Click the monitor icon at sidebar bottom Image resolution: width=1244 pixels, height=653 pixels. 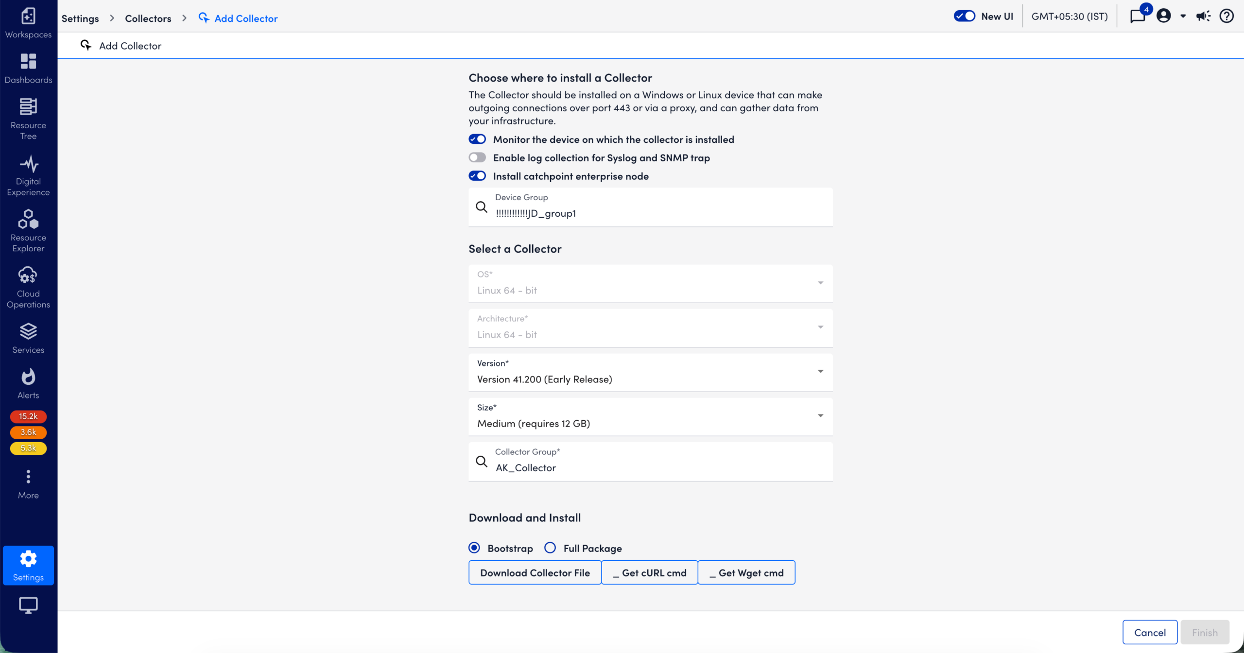[x=28, y=605]
